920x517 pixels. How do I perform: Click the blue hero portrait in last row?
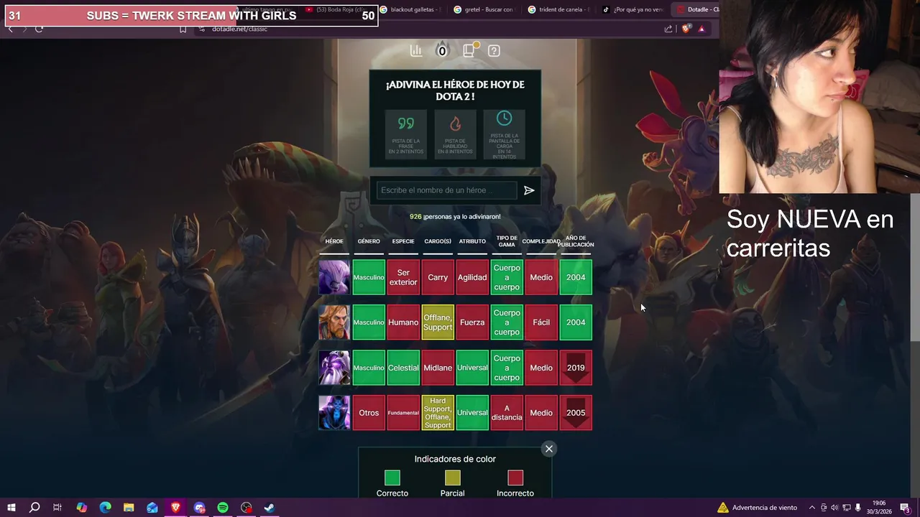(x=334, y=413)
